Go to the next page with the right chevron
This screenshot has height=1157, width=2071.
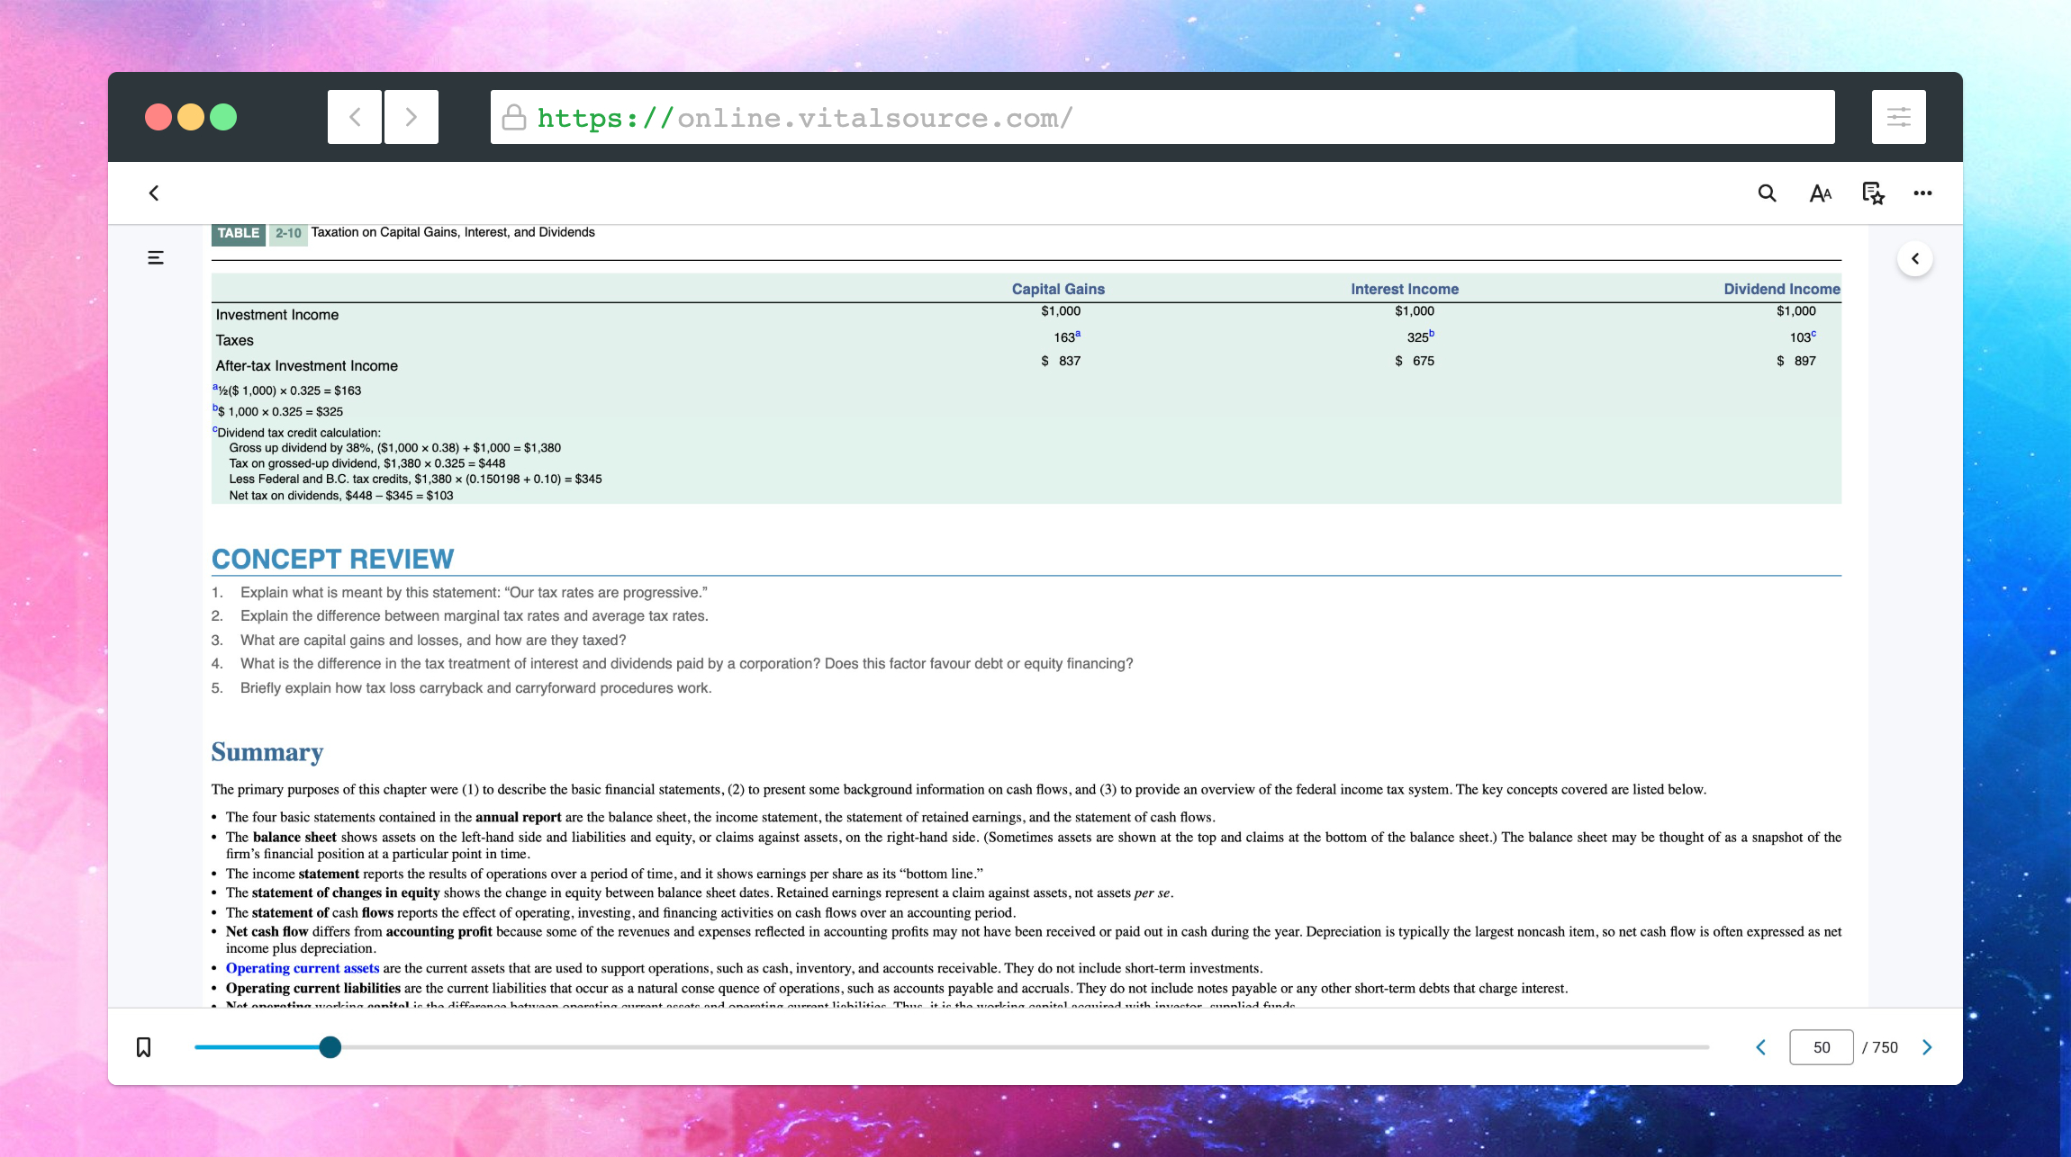pyautogui.click(x=1928, y=1046)
